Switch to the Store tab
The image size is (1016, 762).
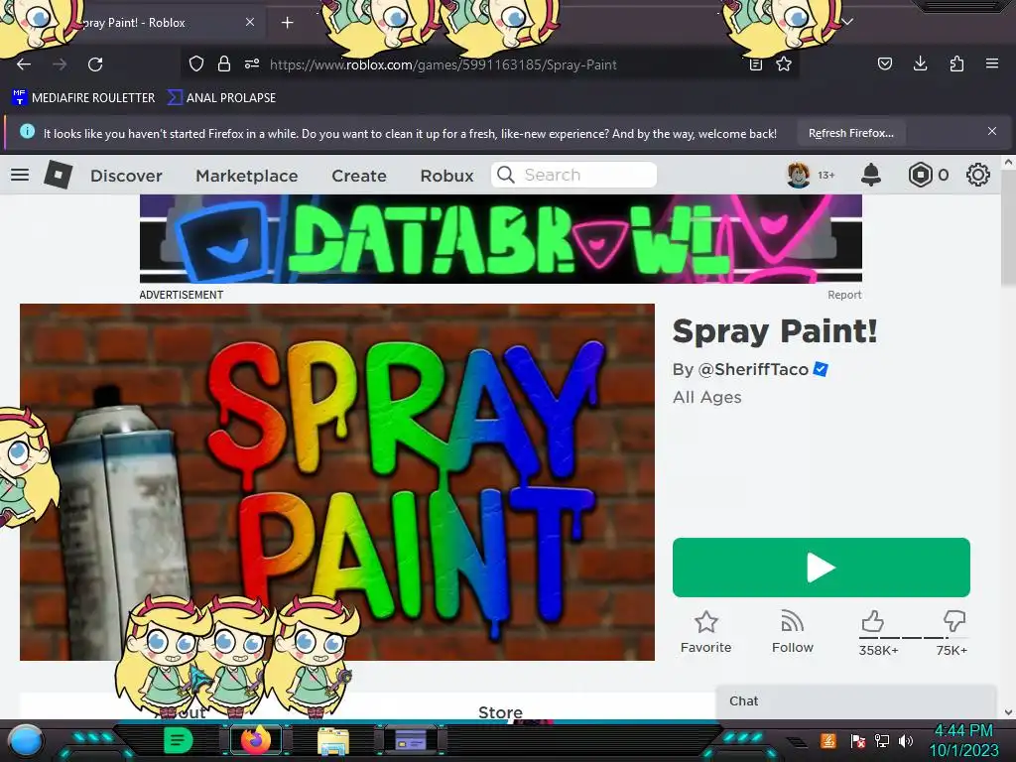pos(500,712)
